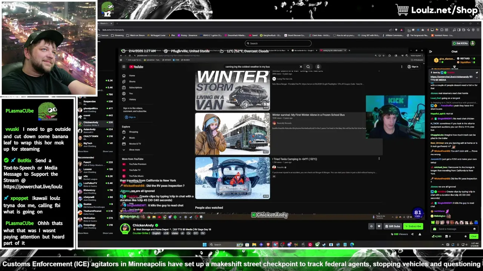The width and height of the screenshot is (483, 271).
Task: Open emoji picker in chat message box
Action: tap(474, 229)
